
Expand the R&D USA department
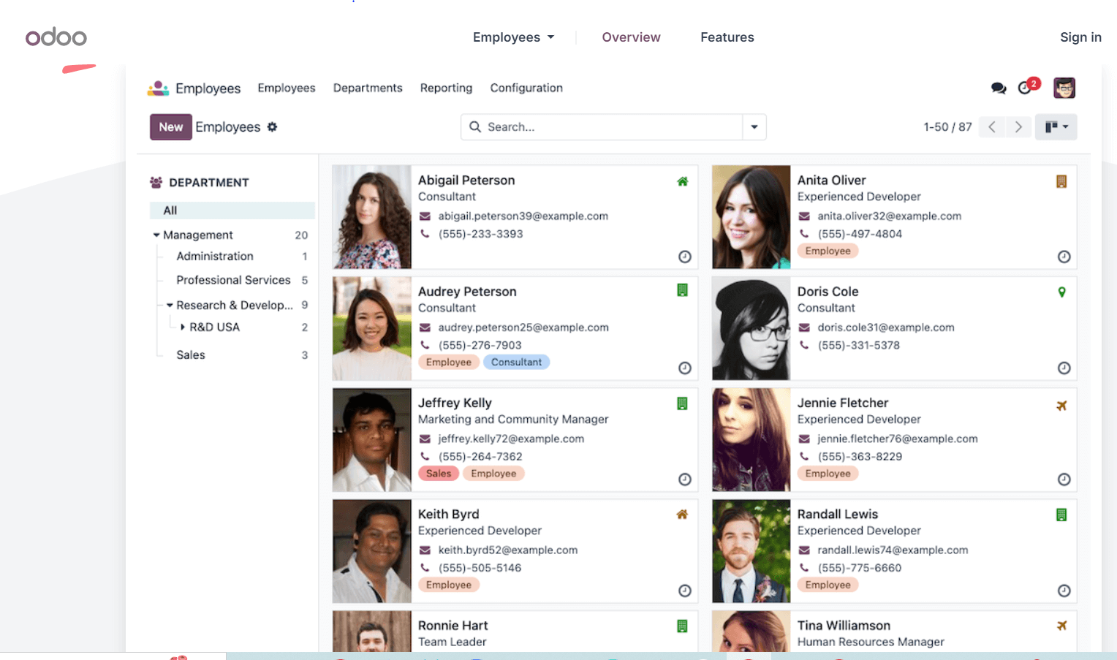[183, 327]
